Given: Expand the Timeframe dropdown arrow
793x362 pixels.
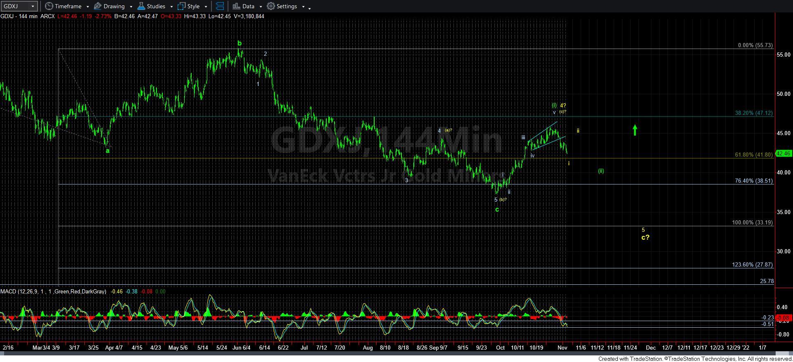Looking at the screenshot, I should click(x=88, y=7).
